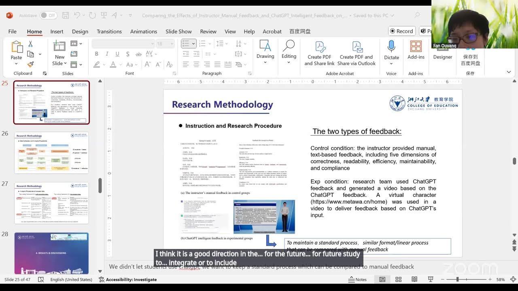Open the font size dropdown

172,44
